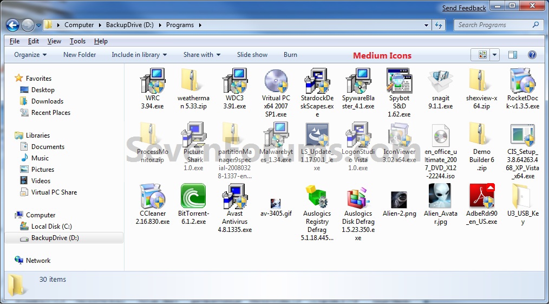Click the change view icon button
Image resolution: width=549 pixels, height=304 pixels.
click(482, 55)
